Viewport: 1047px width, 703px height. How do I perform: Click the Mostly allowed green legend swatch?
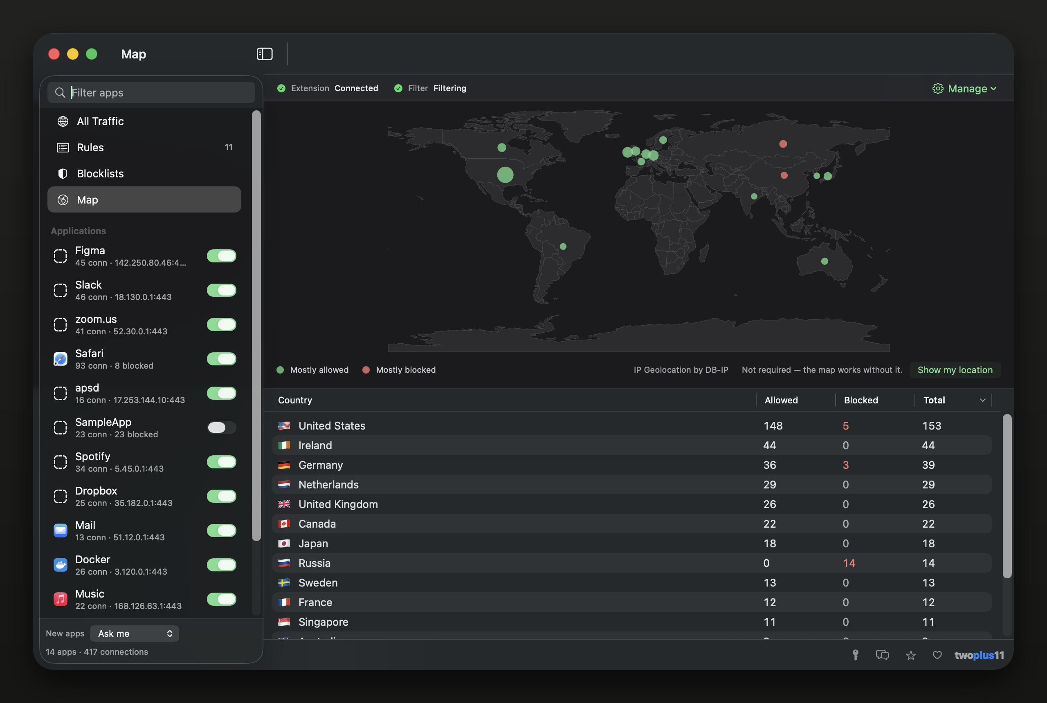[281, 370]
